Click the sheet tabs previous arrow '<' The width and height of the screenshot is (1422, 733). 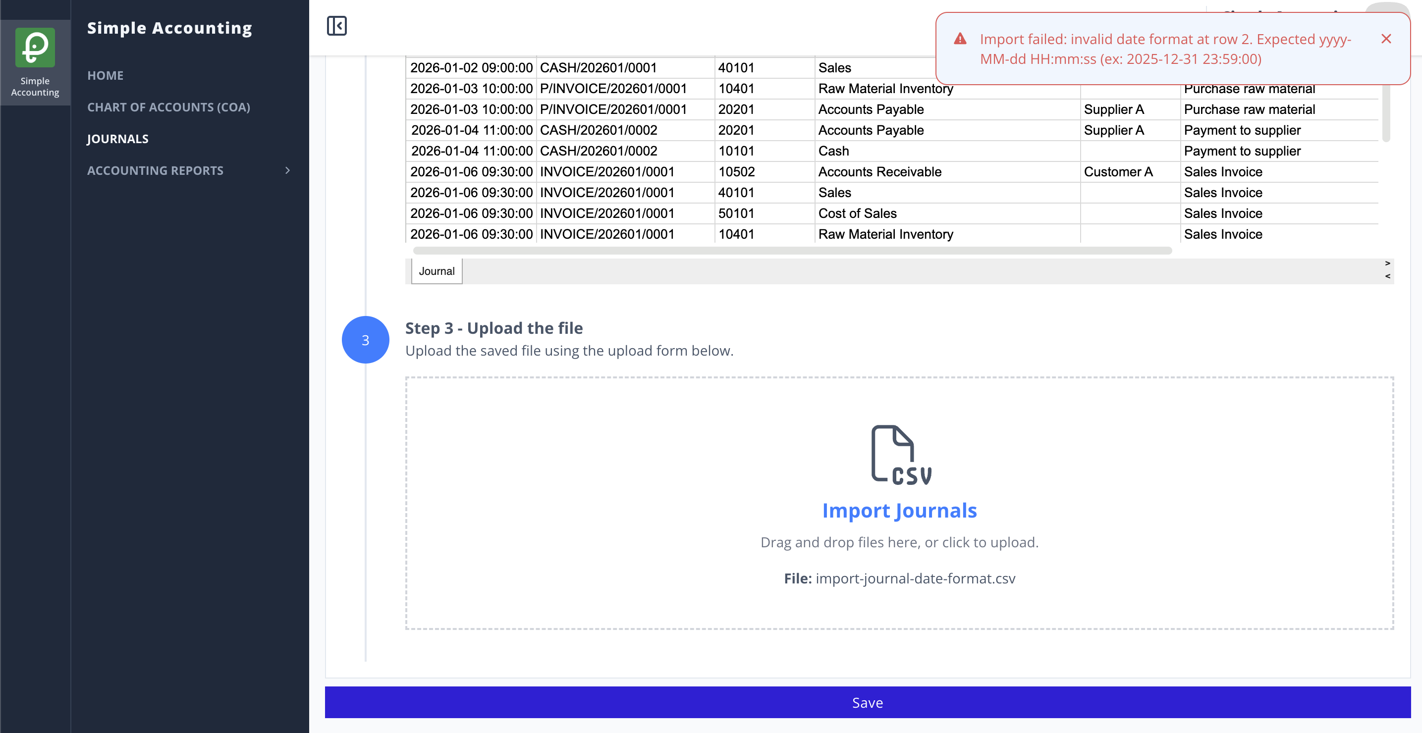(1387, 276)
